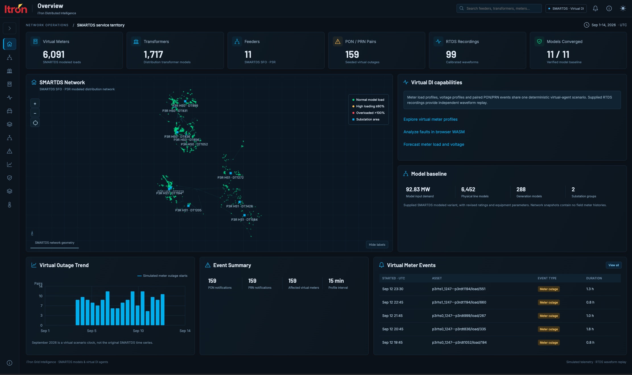This screenshot has height=375, width=632.
Task: Click the P3R HS0 · DT999 substation label
Action: 185,106
